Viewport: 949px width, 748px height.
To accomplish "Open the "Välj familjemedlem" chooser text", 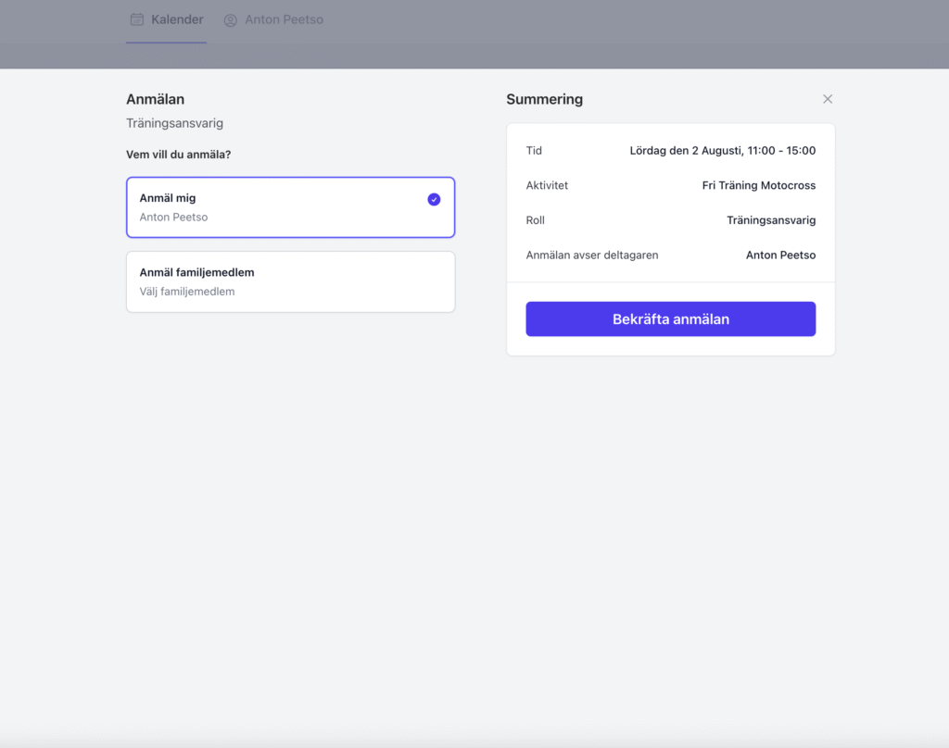I will point(186,292).
